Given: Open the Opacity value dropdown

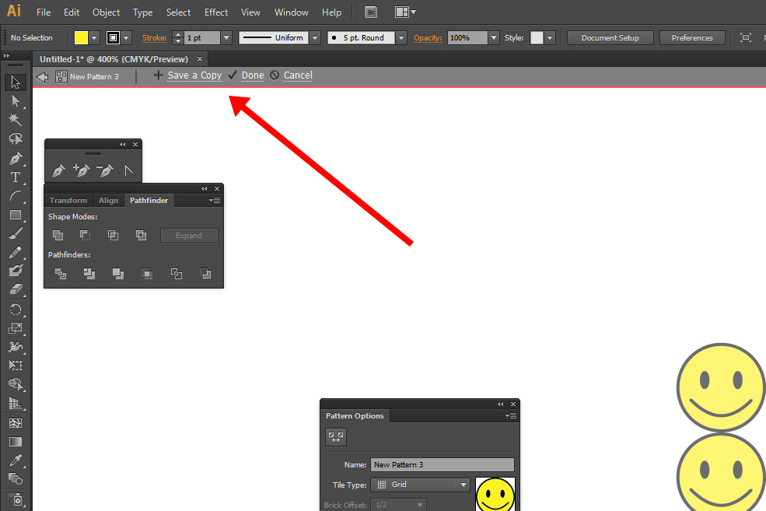Looking at the screenshot, I should coord(493,37).
